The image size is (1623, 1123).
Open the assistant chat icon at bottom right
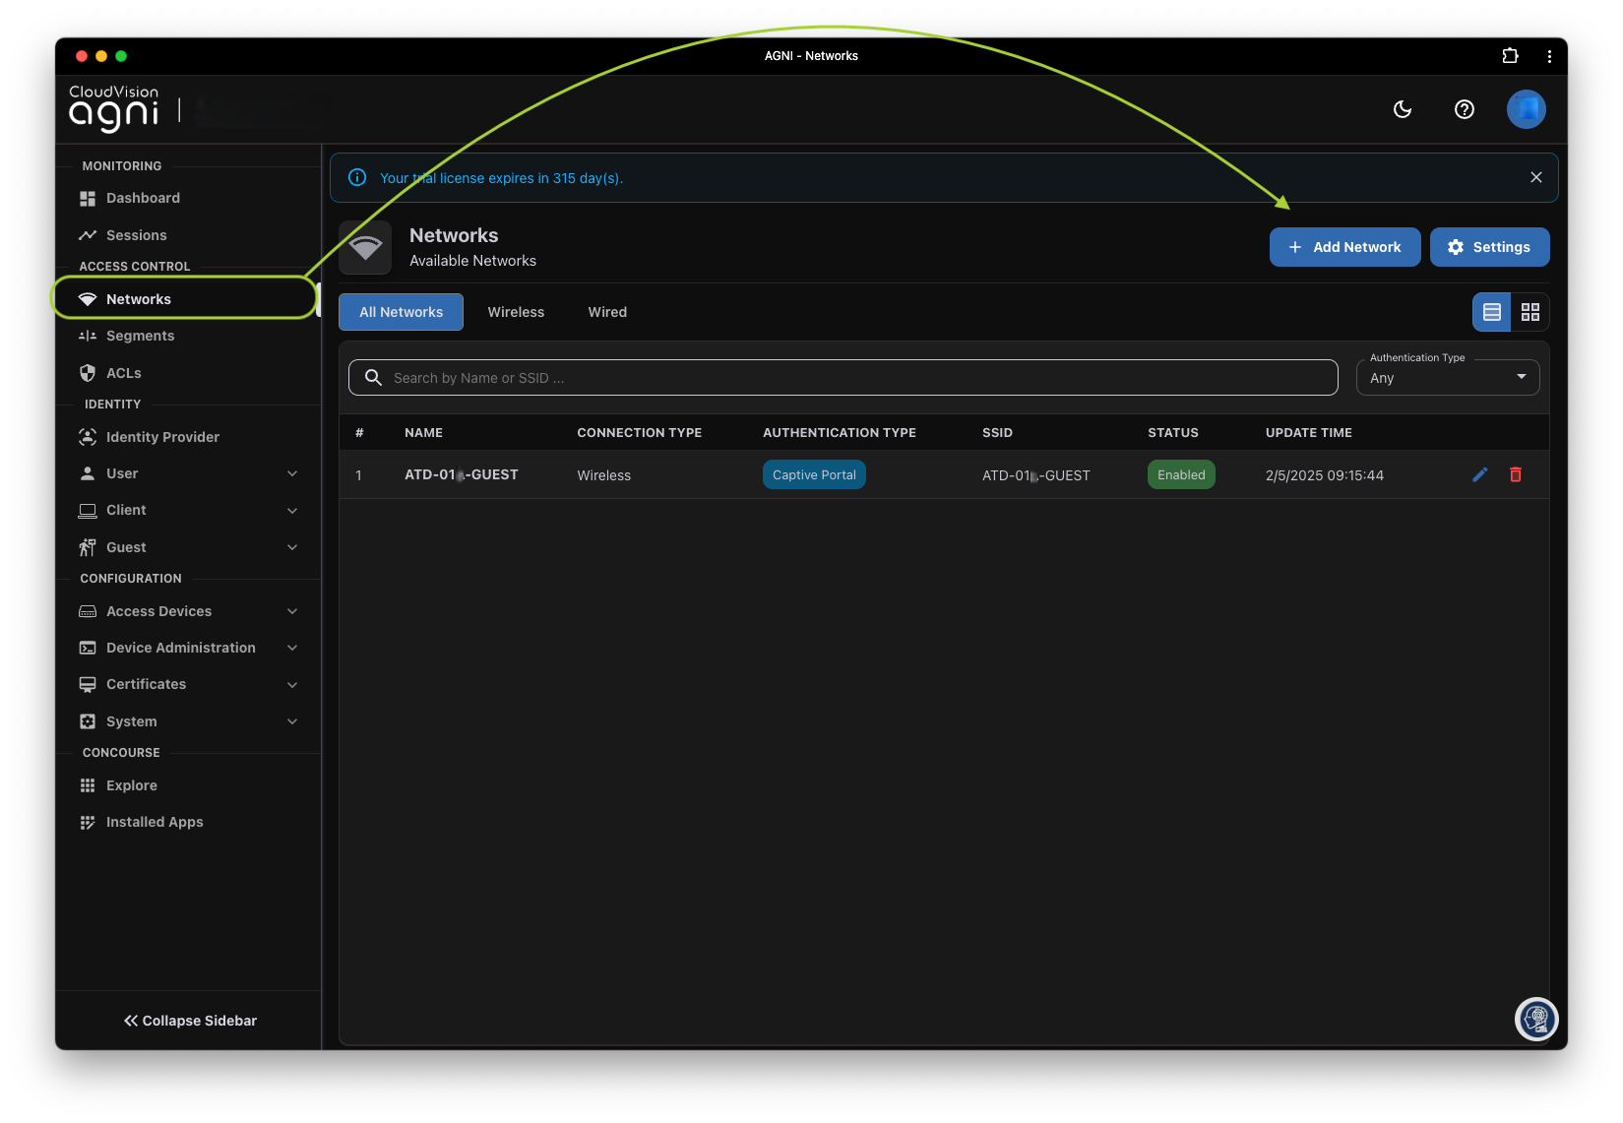tap(1535, 1019)
